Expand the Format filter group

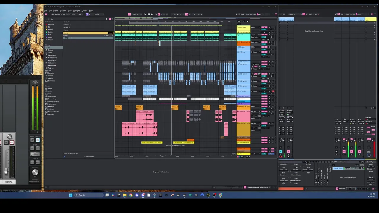coord(66,27)
